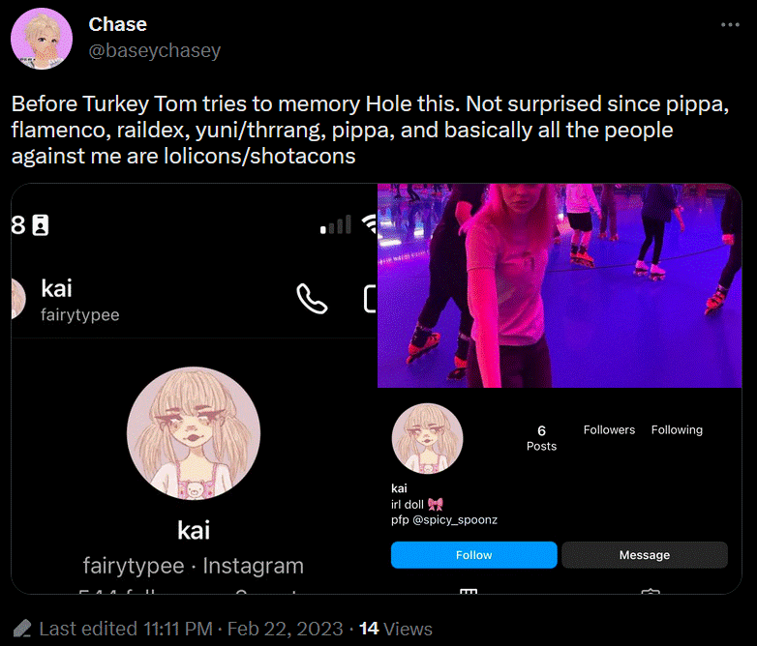Open the tagged posts tab icon

pos(651,592)
